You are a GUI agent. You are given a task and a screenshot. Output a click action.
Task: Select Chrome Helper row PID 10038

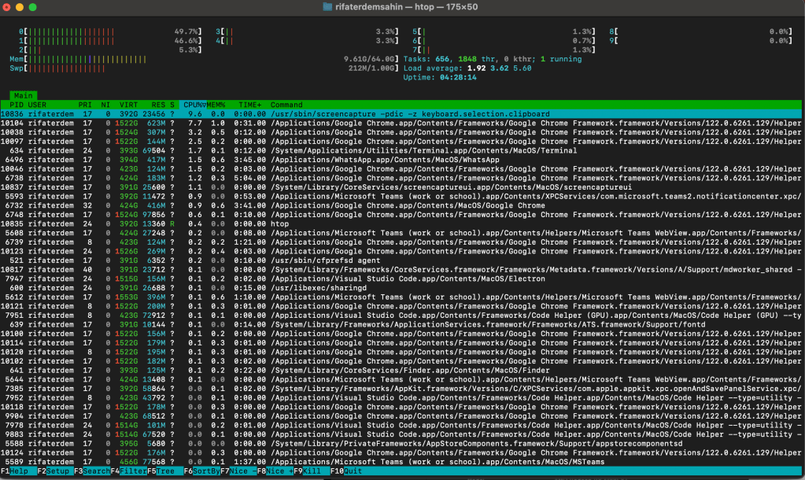coord(401,132)
